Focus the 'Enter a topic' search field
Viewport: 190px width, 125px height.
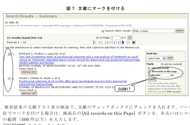[153, 31]
